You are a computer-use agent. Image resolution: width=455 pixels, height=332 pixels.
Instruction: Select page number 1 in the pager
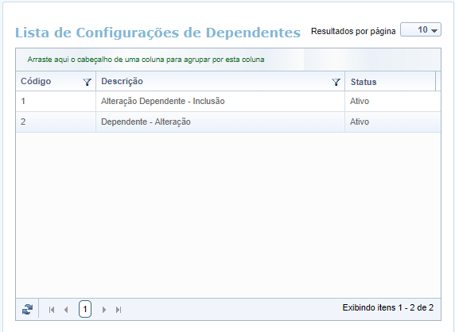tap(85, 309)
